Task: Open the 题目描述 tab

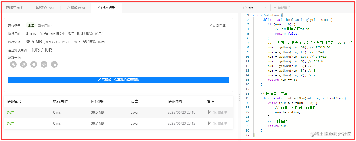Action: (x=15, y=8)
